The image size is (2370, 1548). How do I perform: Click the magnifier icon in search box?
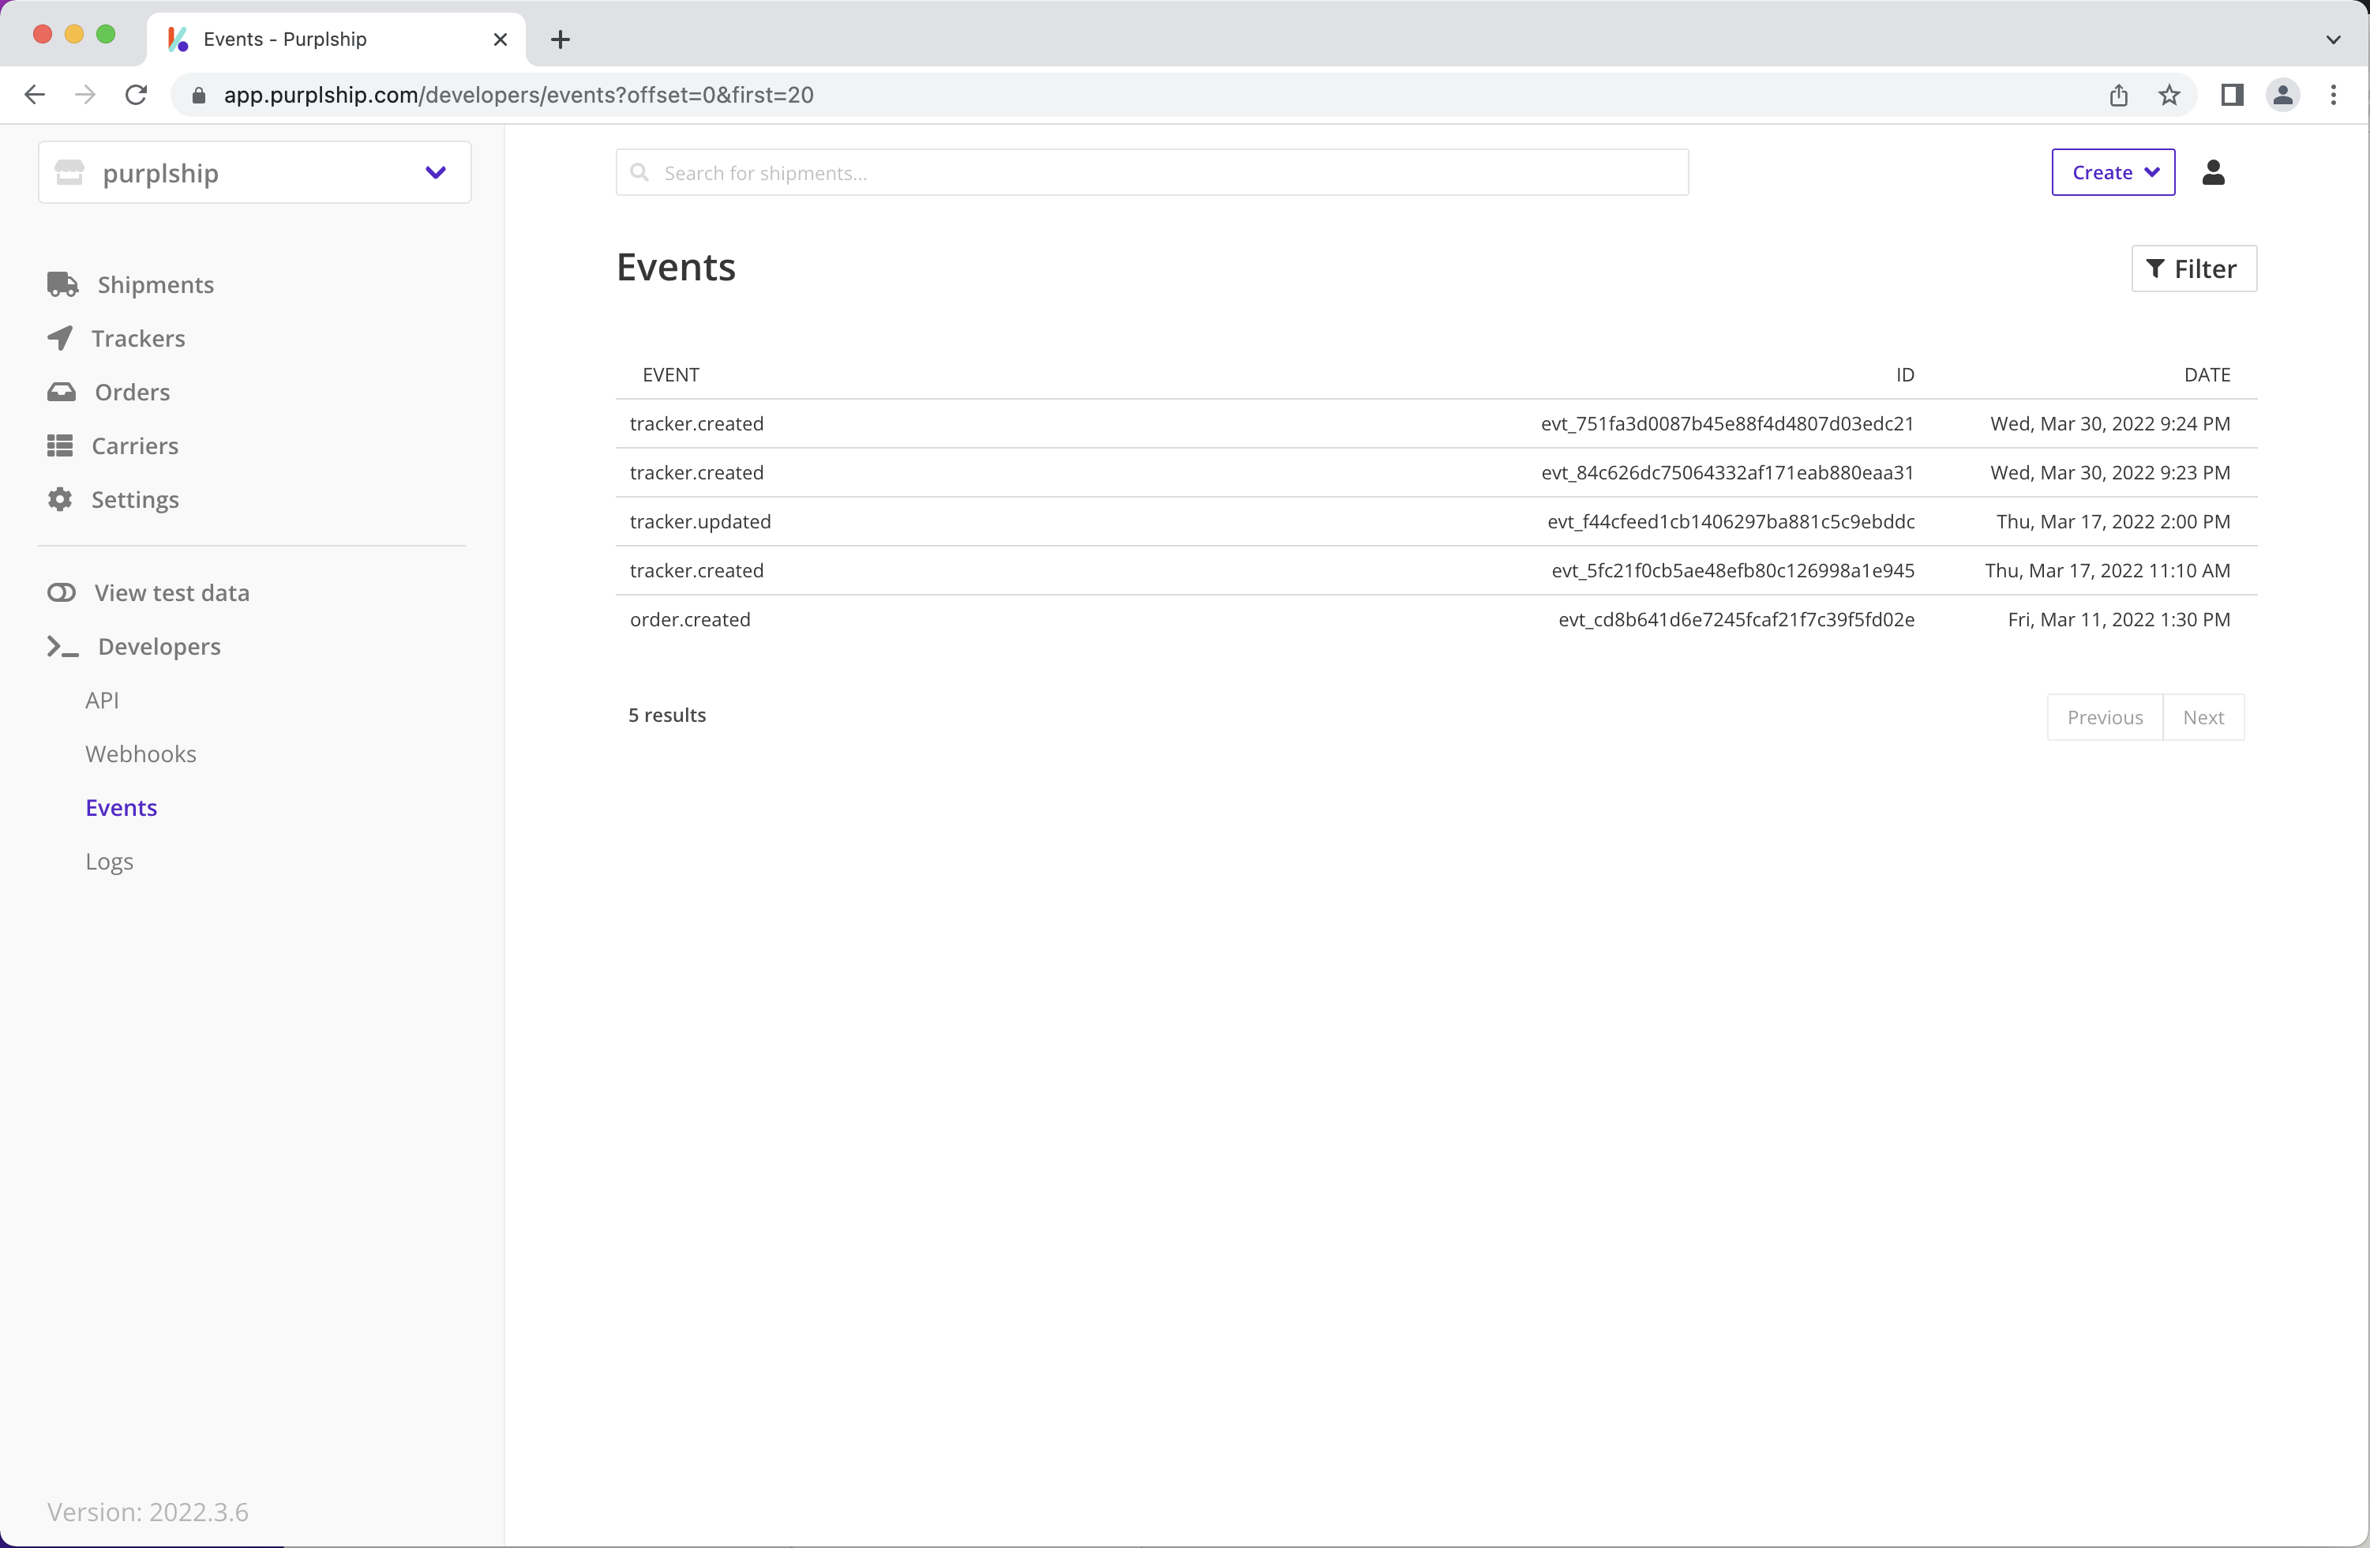[x=639, y=172]
